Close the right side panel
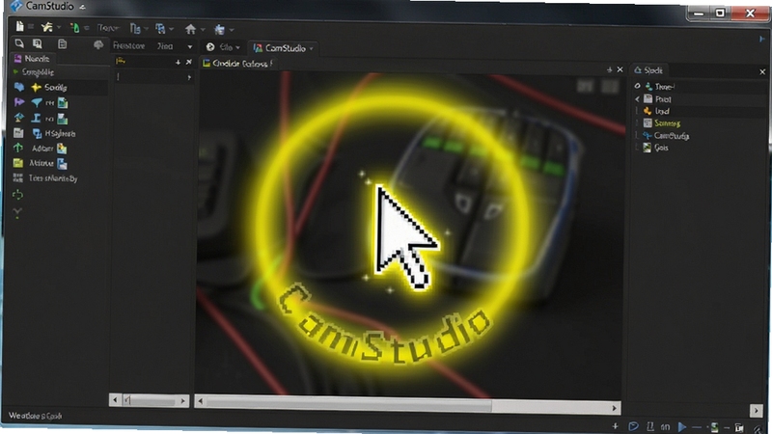This screenshot has width=772, height=434. click(x=762, y=71)
